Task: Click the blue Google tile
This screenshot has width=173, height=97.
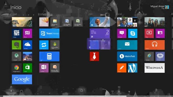Action: 22,79
